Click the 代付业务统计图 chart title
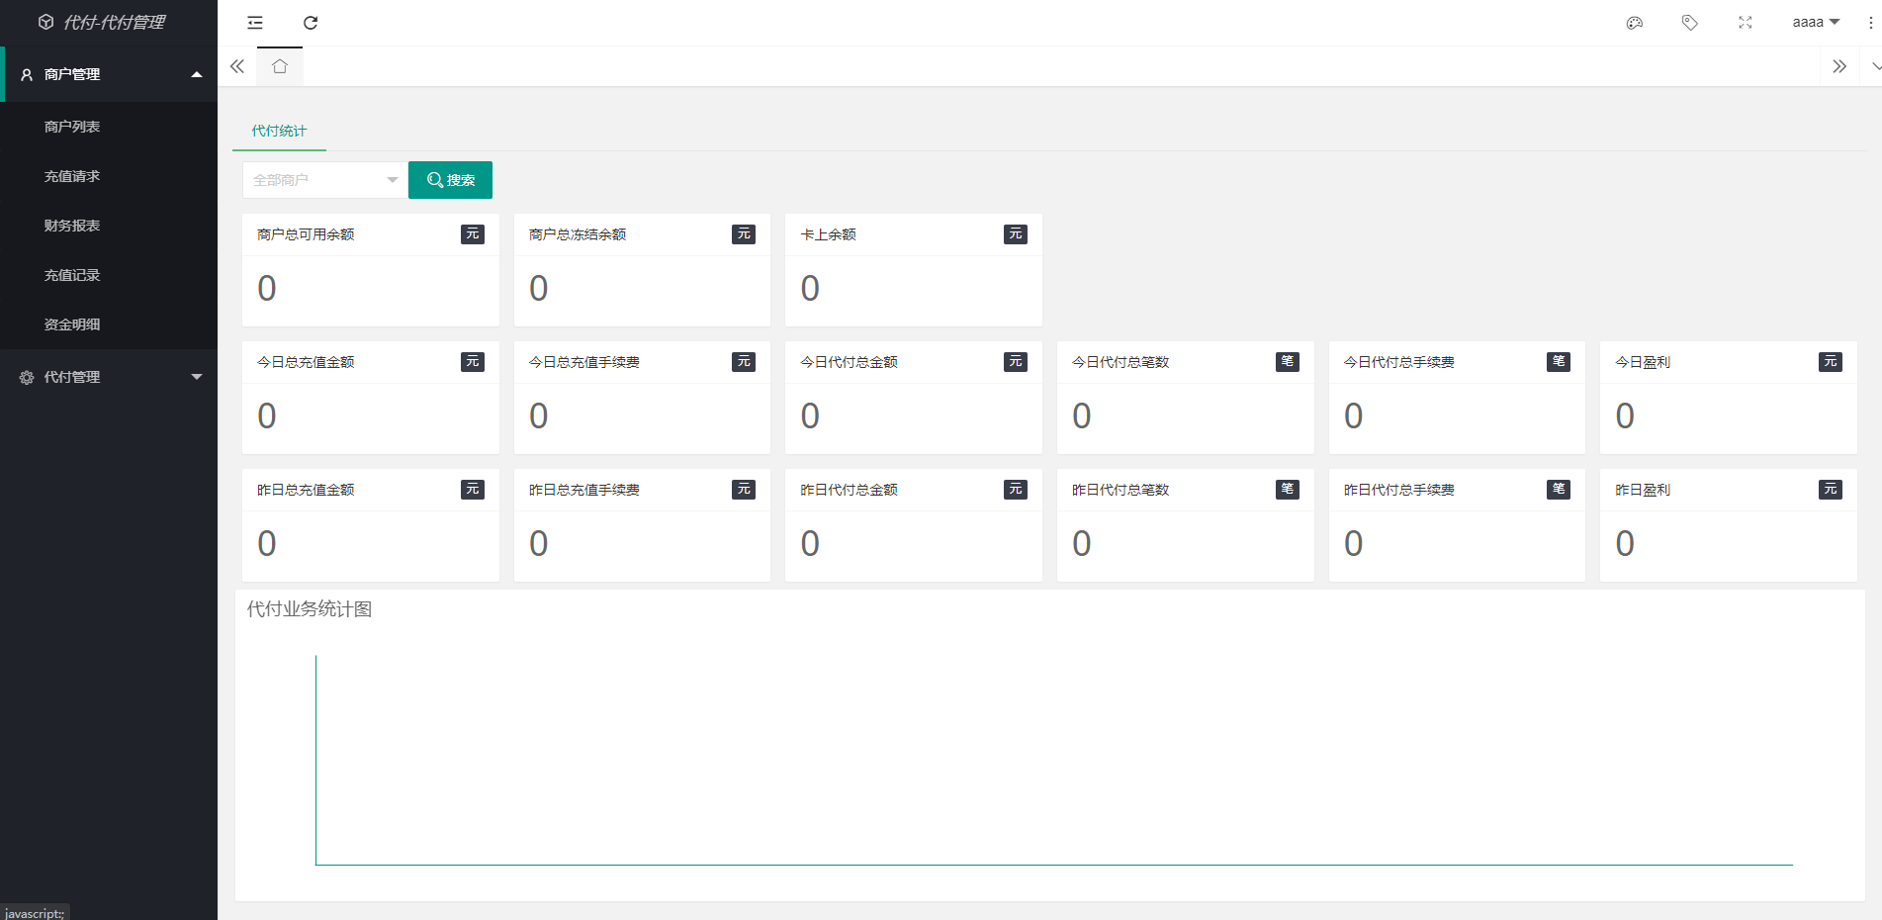 coord(310,609)
